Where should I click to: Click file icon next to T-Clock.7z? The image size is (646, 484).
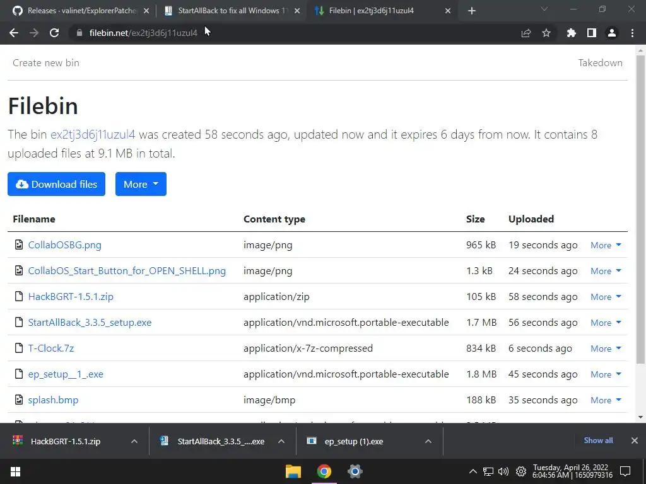19,348
